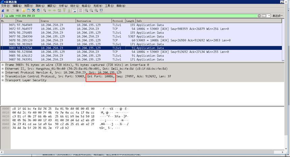The image size is (290, 157).
Task: Stop the running capture via the toolbar square
Action: [8, 10]
